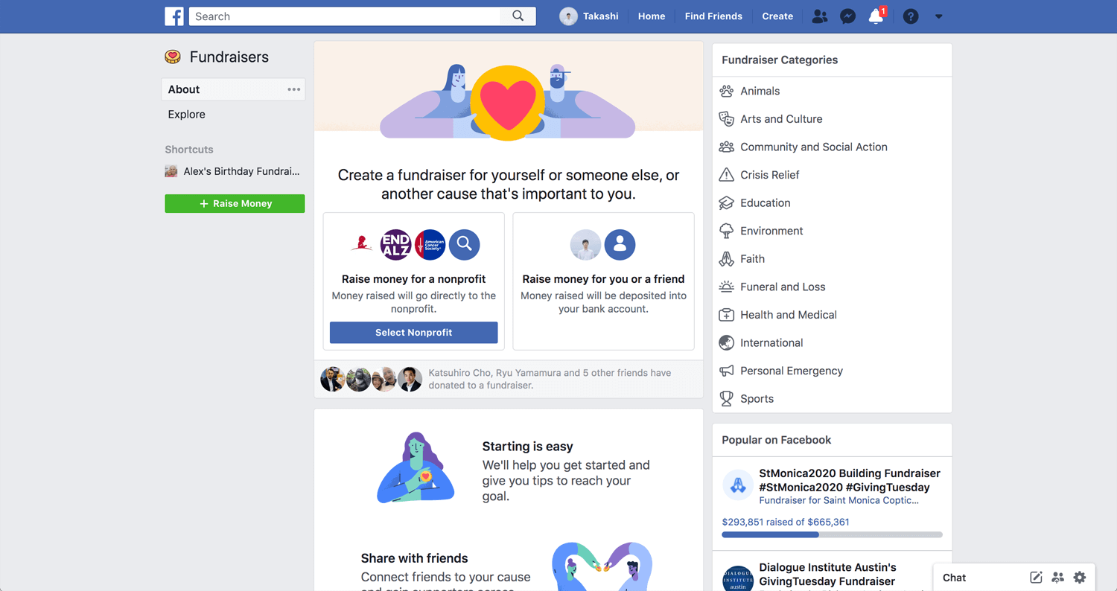Click the search magnifier icon

[x=518, y=16]
